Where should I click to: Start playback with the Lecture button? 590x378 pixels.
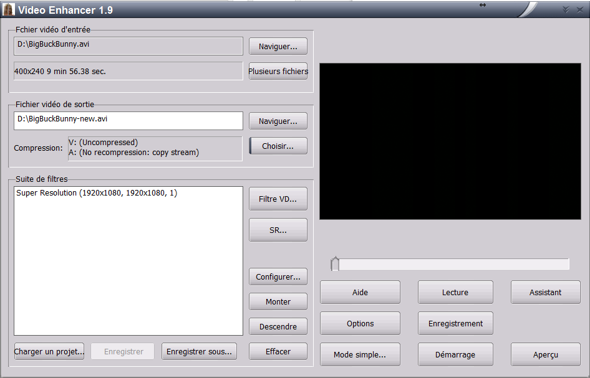click(455, 292)
